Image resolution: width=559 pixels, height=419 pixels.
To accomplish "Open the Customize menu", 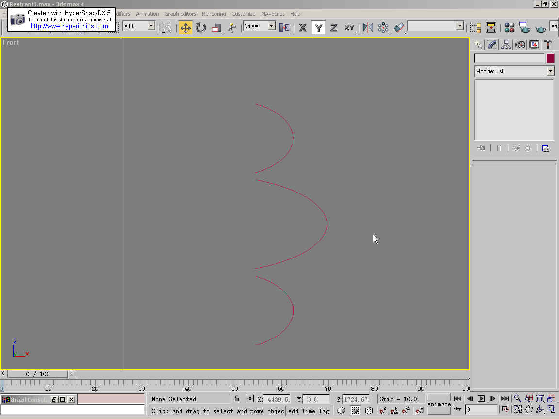I will 244,14.
